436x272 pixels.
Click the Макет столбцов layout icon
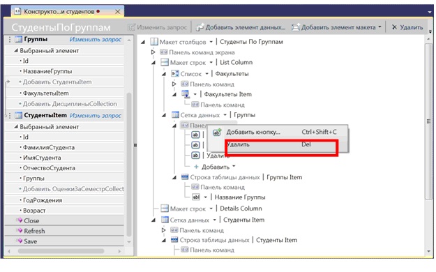[153, 42]
